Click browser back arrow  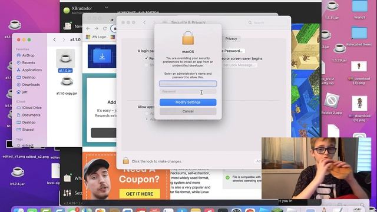(88, 28)
